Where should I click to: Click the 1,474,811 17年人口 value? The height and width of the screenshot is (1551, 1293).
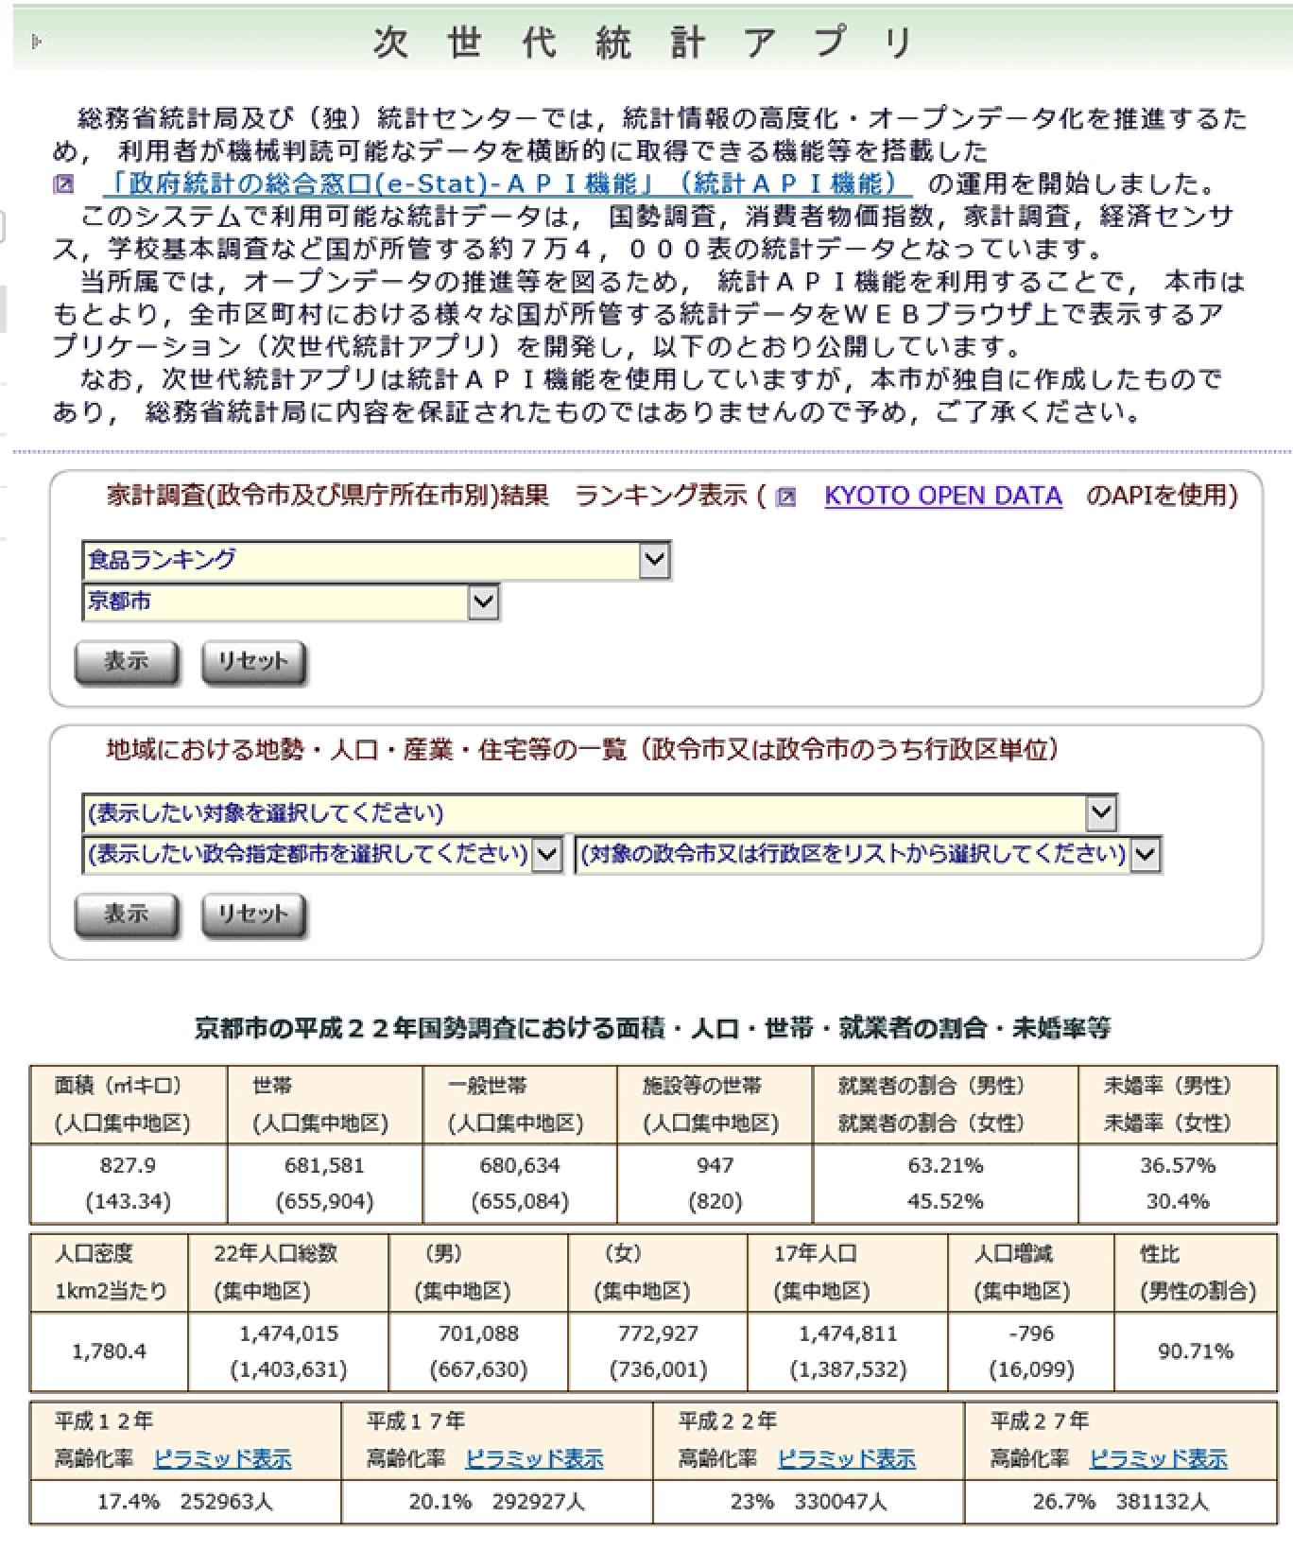[848, 1333]
